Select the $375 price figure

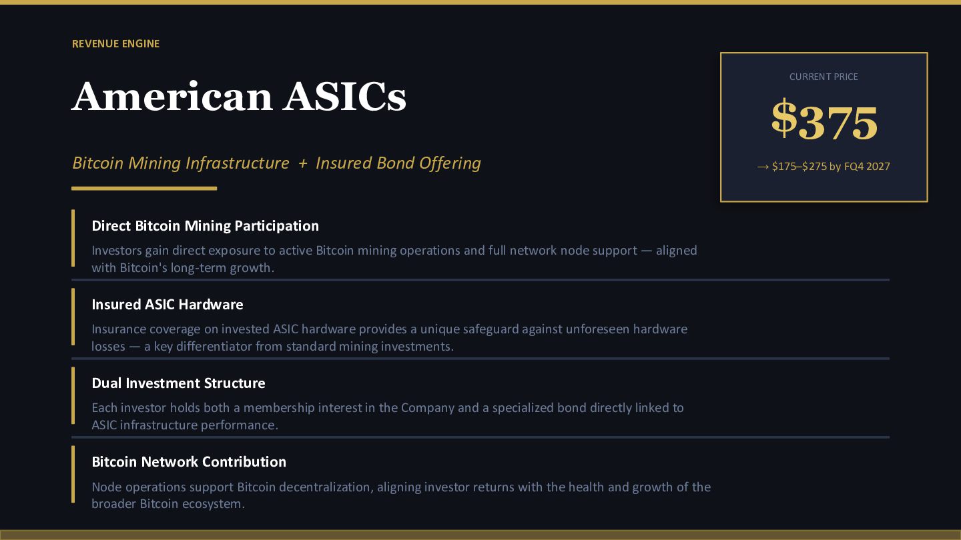coord(824,122)
